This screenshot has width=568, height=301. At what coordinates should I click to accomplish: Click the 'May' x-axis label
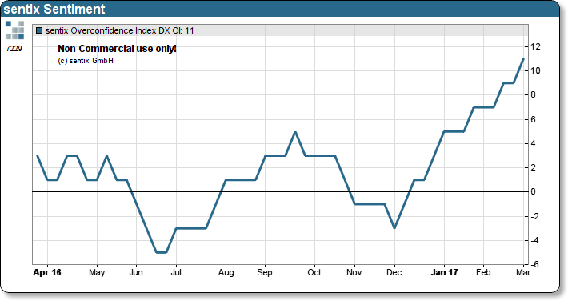coord(97,272)
